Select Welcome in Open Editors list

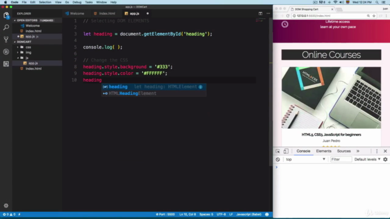(x=32, y=26)
